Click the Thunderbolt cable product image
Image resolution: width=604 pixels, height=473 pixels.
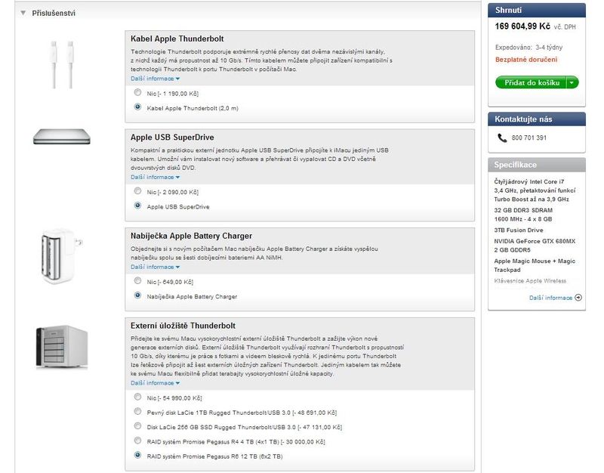[x=62, y=65]
